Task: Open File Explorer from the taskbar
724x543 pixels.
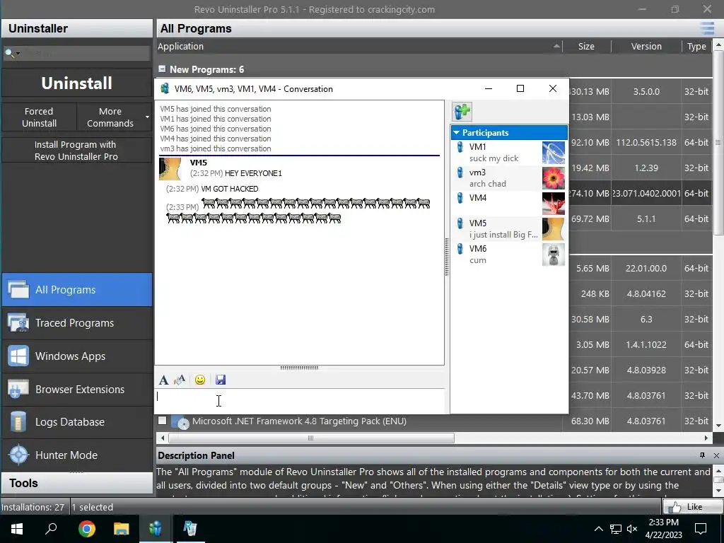Action: coord(121,529)
